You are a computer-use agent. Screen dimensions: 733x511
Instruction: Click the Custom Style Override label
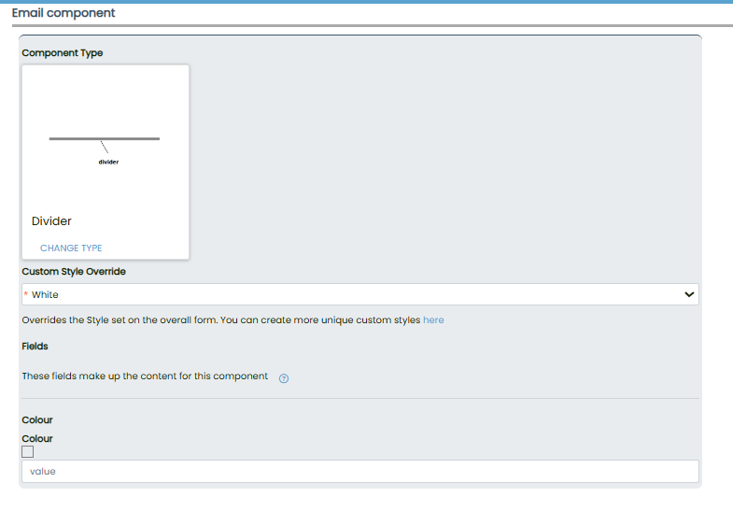pos(74,272)
